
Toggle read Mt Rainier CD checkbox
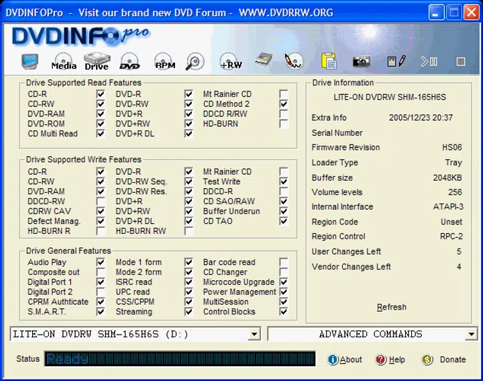(x=283, y=94)
